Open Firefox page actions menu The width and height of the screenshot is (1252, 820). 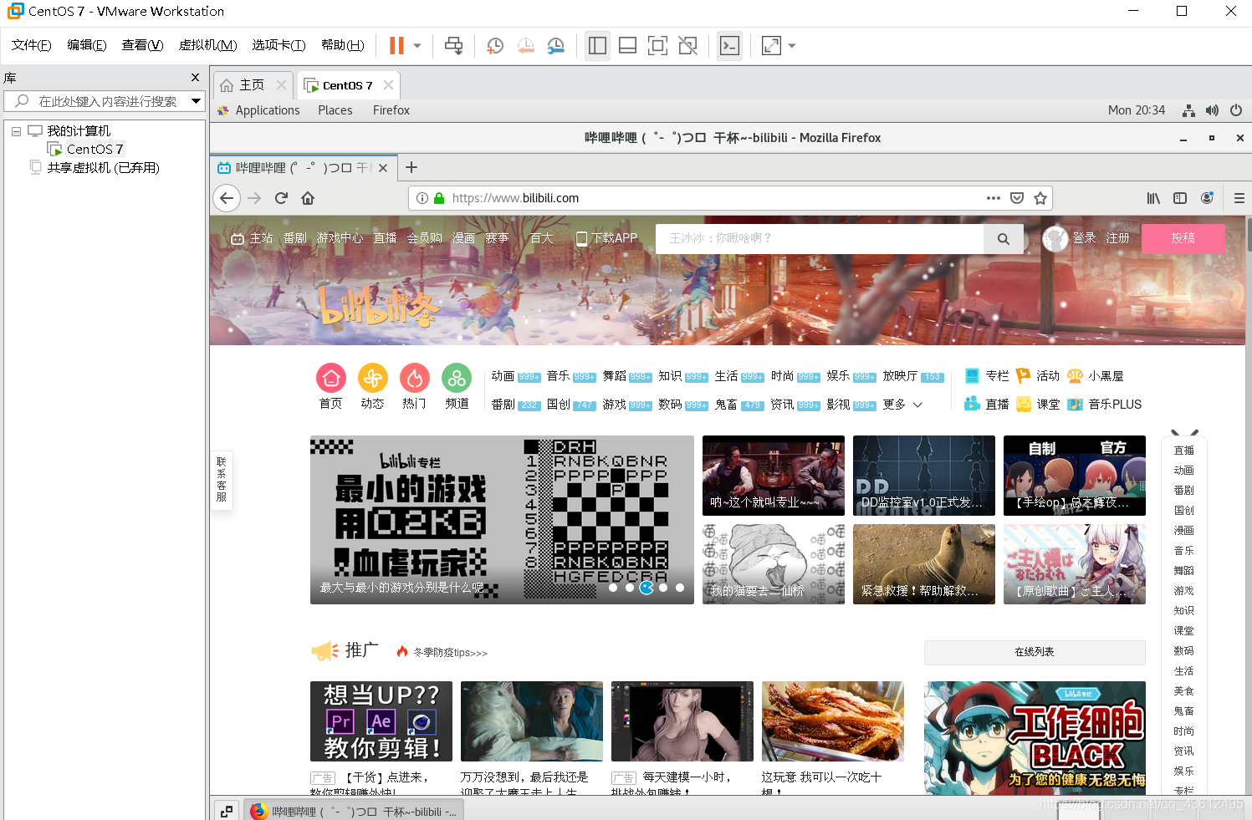pos(993,198)
